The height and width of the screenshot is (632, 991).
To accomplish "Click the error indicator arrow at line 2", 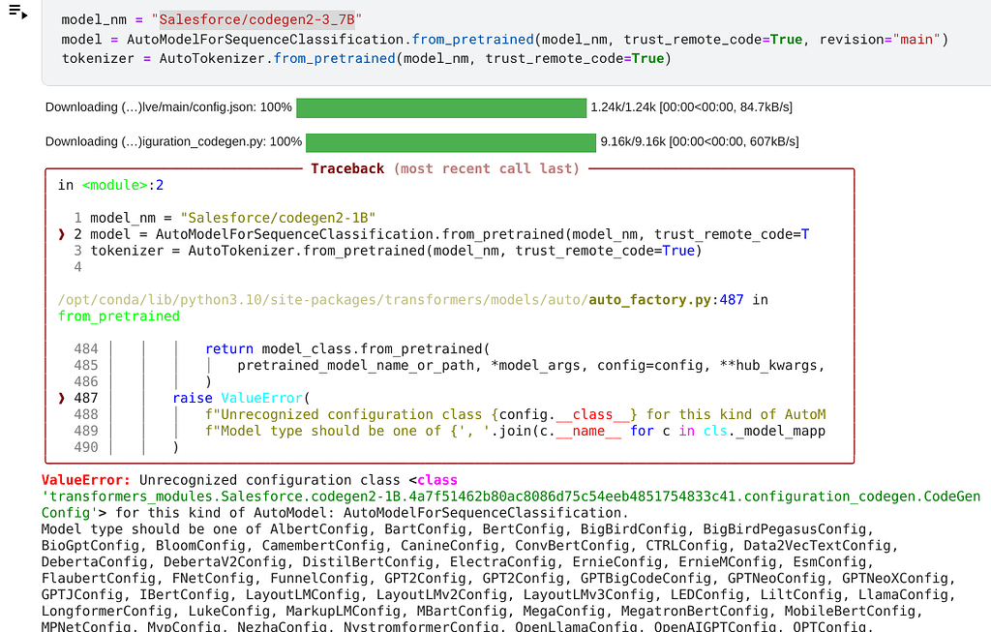I will [65, 233].
